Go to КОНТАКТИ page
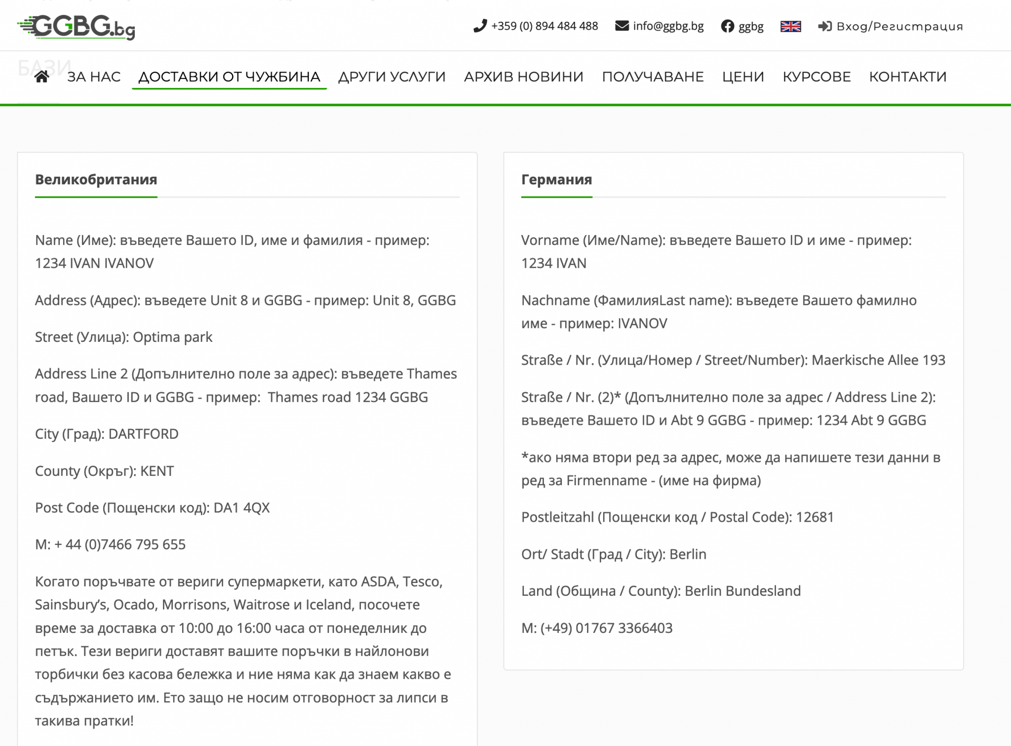This screenshot has height=746, width=1011. coord(907,77)
